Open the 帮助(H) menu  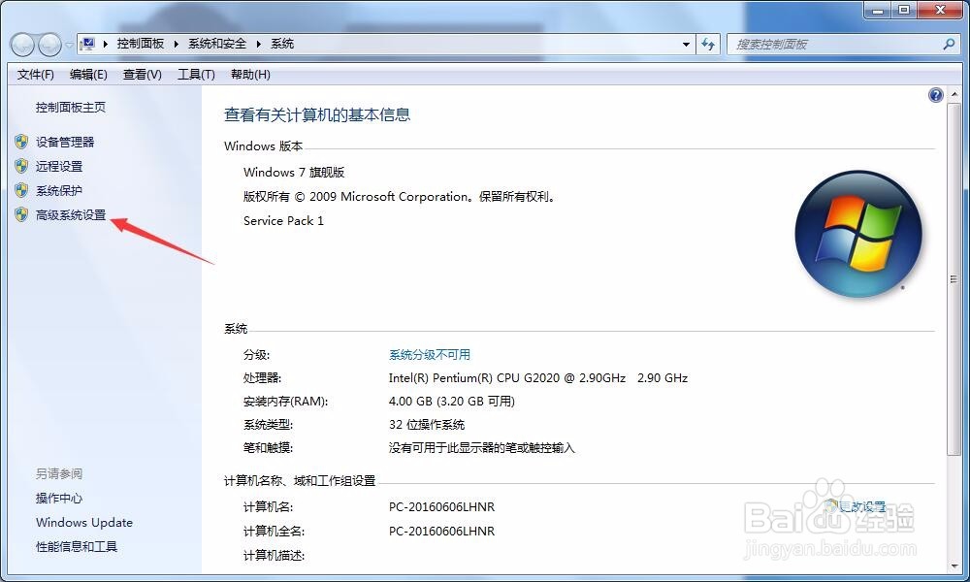coord(250,75)
